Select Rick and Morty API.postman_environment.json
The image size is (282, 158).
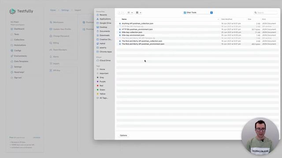143,44
